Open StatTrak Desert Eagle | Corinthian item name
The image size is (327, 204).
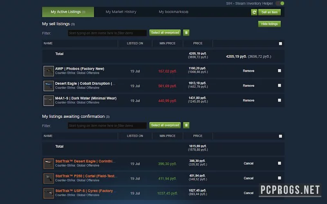coord(85,161)
